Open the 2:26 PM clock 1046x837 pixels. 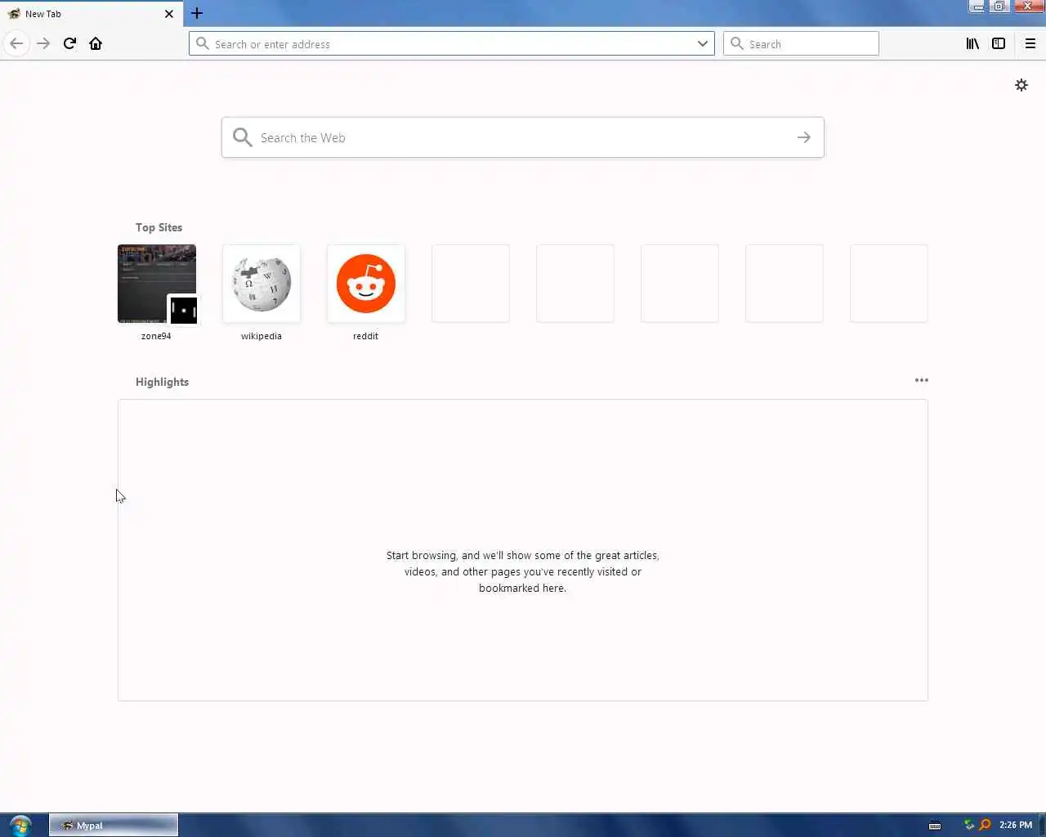coord(1016,825)
